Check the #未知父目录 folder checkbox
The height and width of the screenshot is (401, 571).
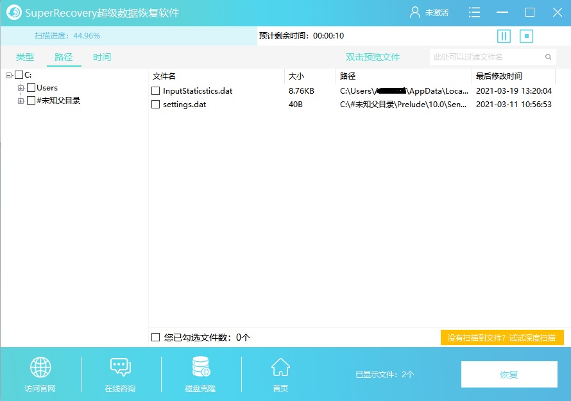pyautogui.click(x=31, y=101)
